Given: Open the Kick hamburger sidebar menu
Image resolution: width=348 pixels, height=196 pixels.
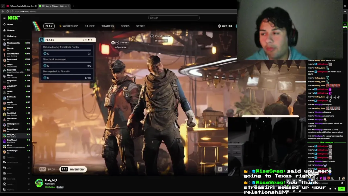Looking at the screenshot, I should point(4,18).
